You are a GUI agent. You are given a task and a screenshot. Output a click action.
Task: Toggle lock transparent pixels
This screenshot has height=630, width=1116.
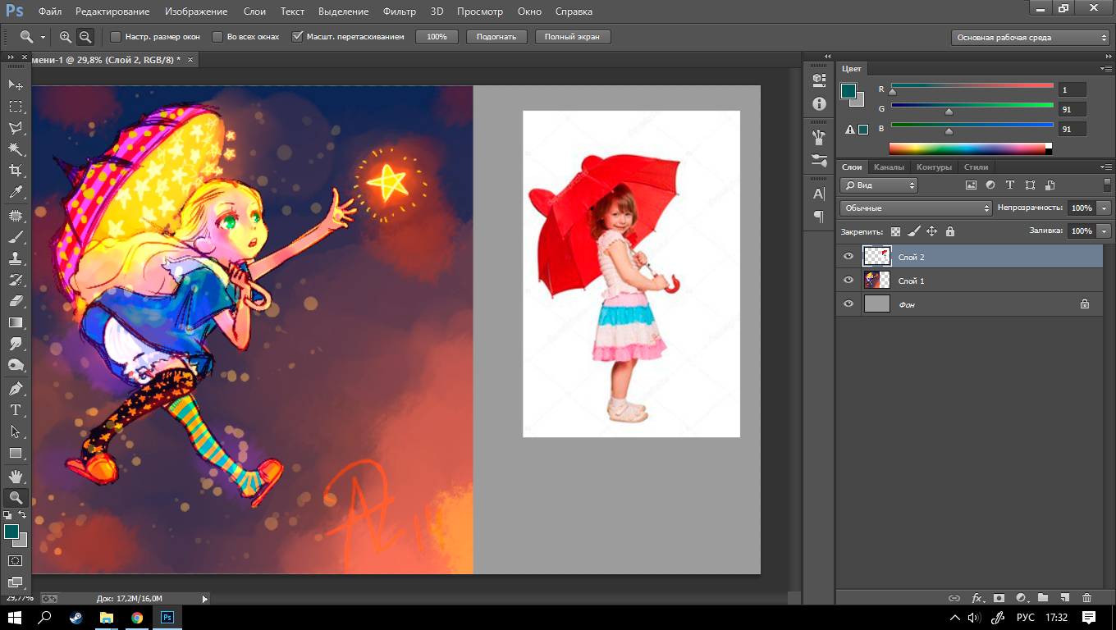click(x=895, y=231)
